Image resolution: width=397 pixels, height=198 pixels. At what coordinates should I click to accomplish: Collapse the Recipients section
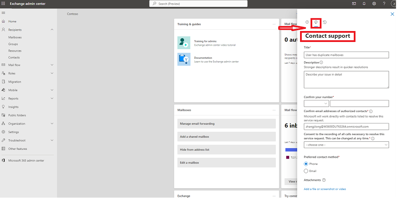[52, 30]
